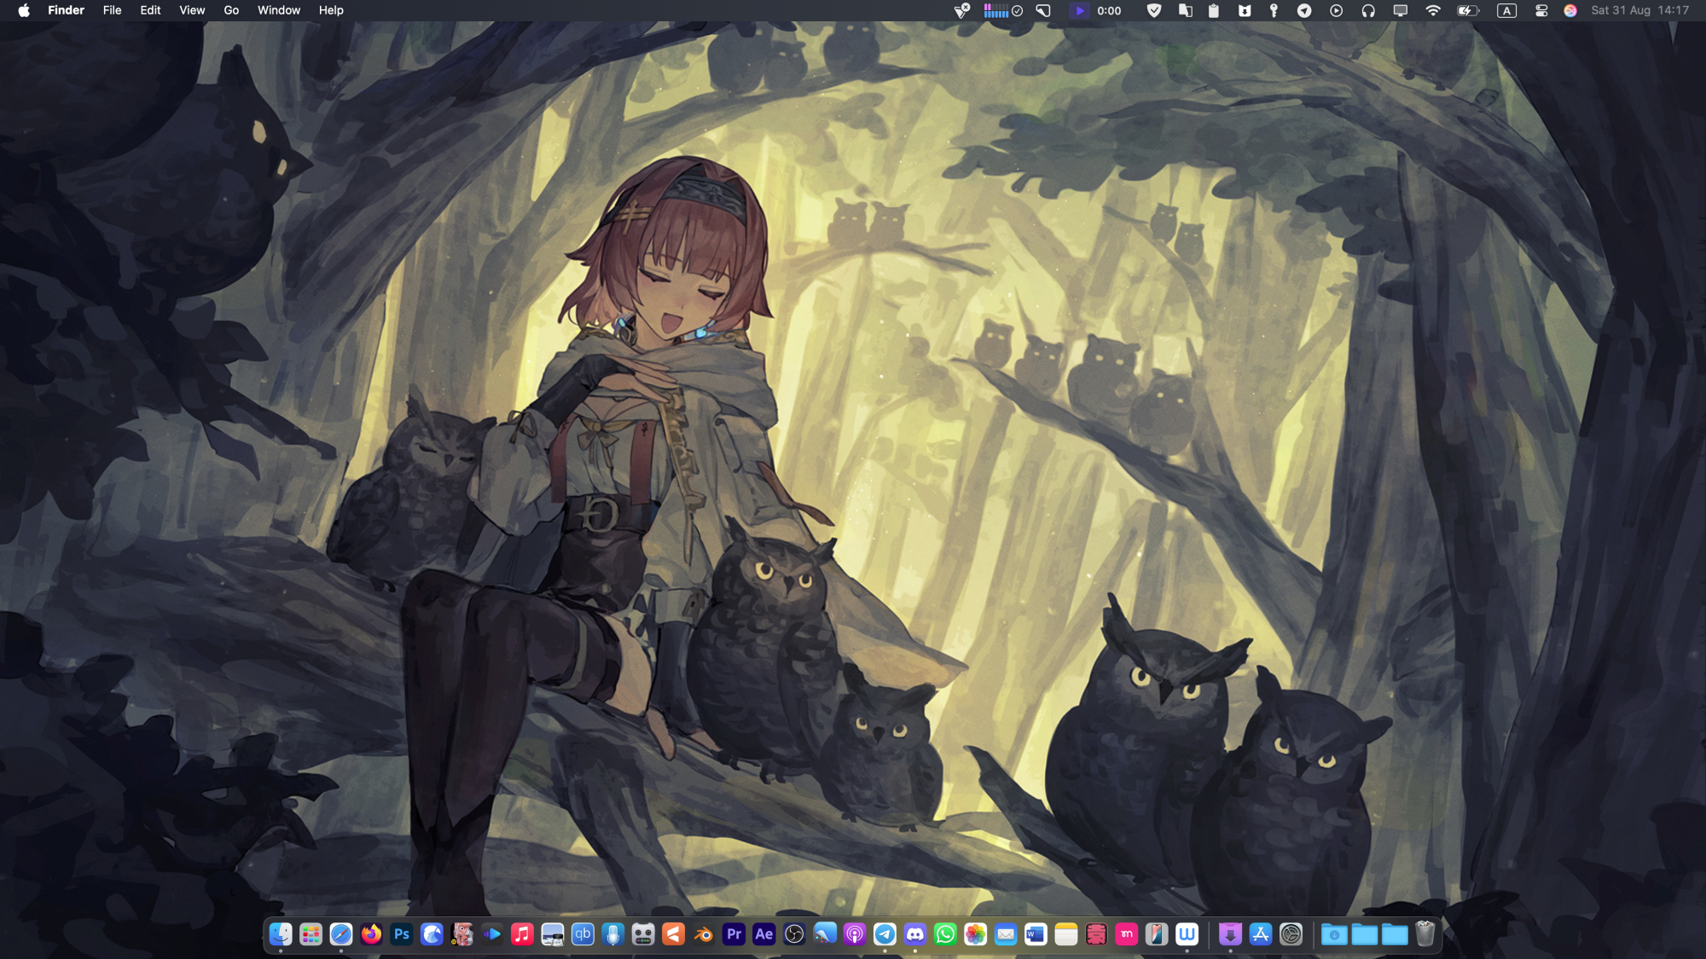The width and height of the screenshot is (1706, 959).
Task: Open the Downloads folder stack in the dock
Action: 1334,934
